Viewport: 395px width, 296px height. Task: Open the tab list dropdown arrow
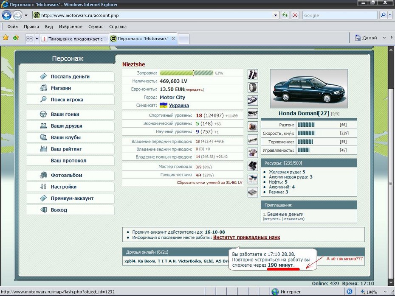37,39
